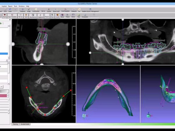Toggle Abutments visibility button
Viewport: 175px width, 131px height.
(33, 16)
